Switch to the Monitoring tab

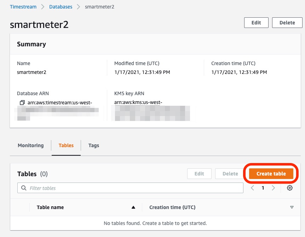30,145
